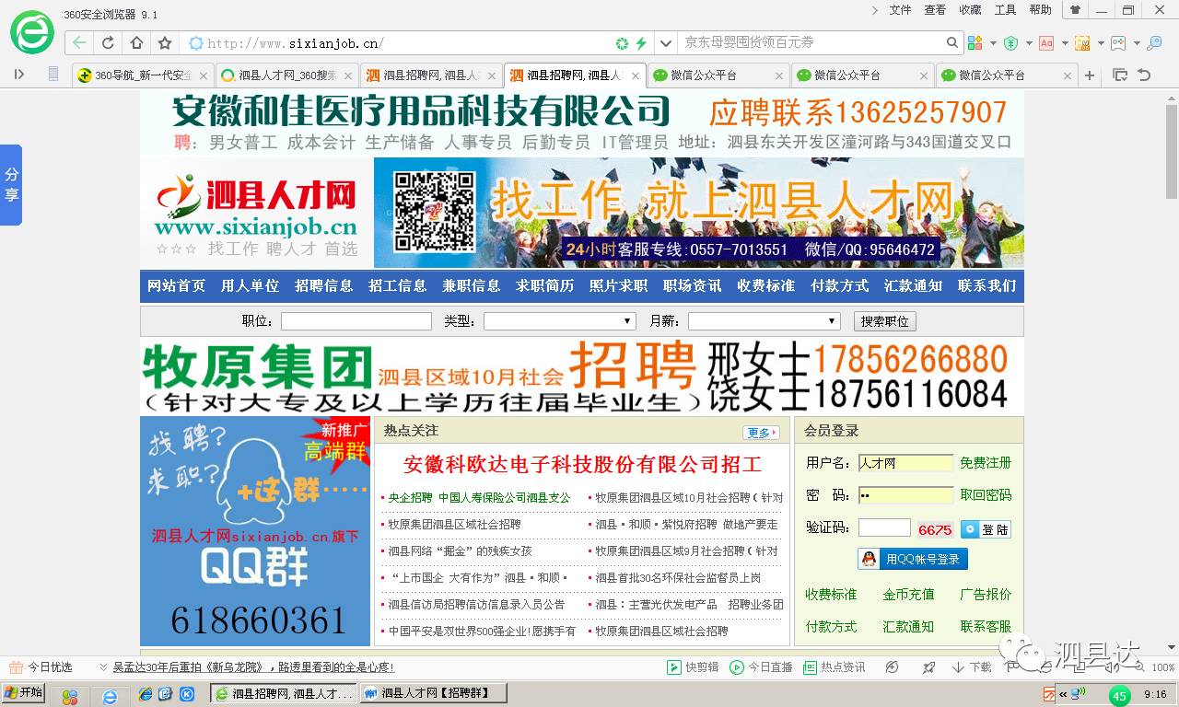Open the 文件 menu
Image resolution: width=1179 pixels, height=707 pixels.
(900, 10)
